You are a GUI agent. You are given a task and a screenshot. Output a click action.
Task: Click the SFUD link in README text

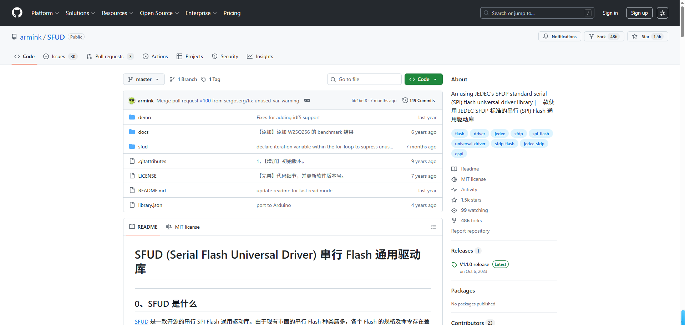point(141,321)
